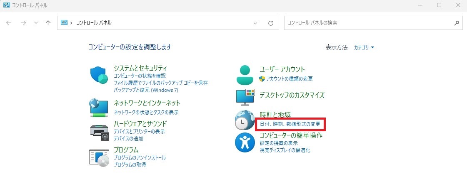Viewport: 467px width, 179px height.
Task: Click the Hardware and Sound printer icon
Action: coord(100,132)
